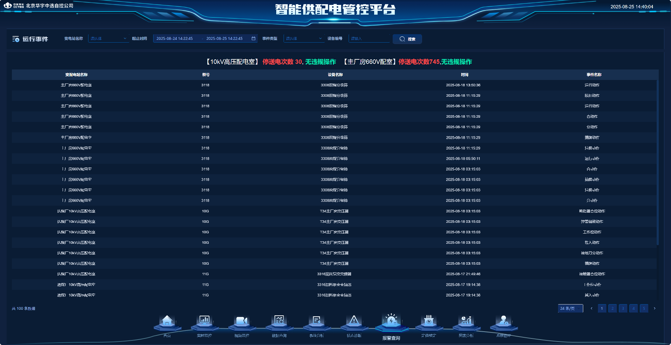Go to page 5 of results
The height and width of the screenshot is (345, 671).
pyautogui.click(x=644, y=308)
